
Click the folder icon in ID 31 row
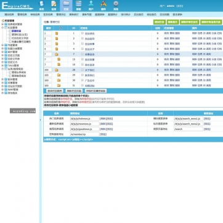coord(59,86)
